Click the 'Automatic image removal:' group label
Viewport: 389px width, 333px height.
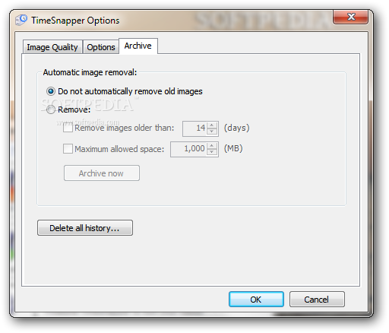tap(90, 72)
